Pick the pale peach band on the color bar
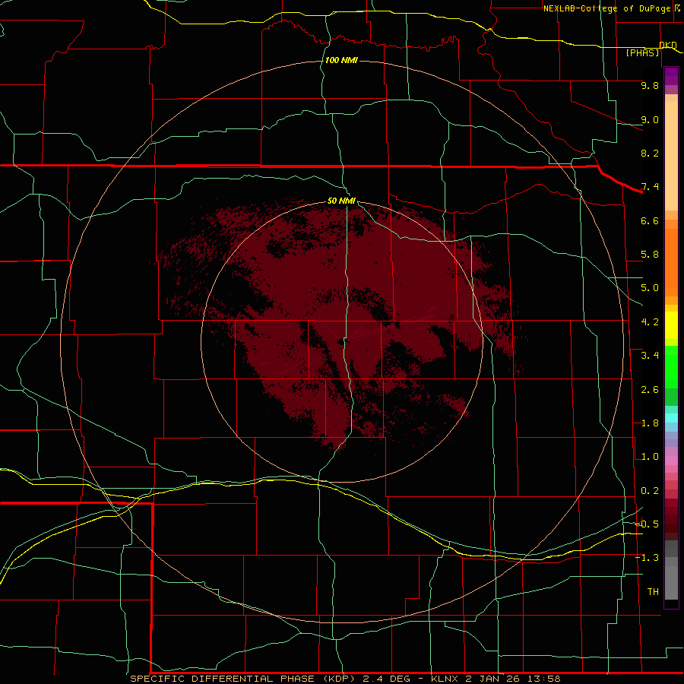684x684 pixels. click(671, 156)
